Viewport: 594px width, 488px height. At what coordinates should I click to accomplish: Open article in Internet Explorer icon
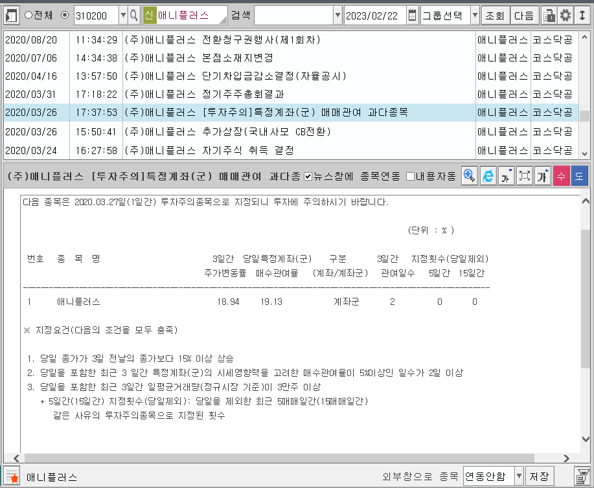(489, 176)
